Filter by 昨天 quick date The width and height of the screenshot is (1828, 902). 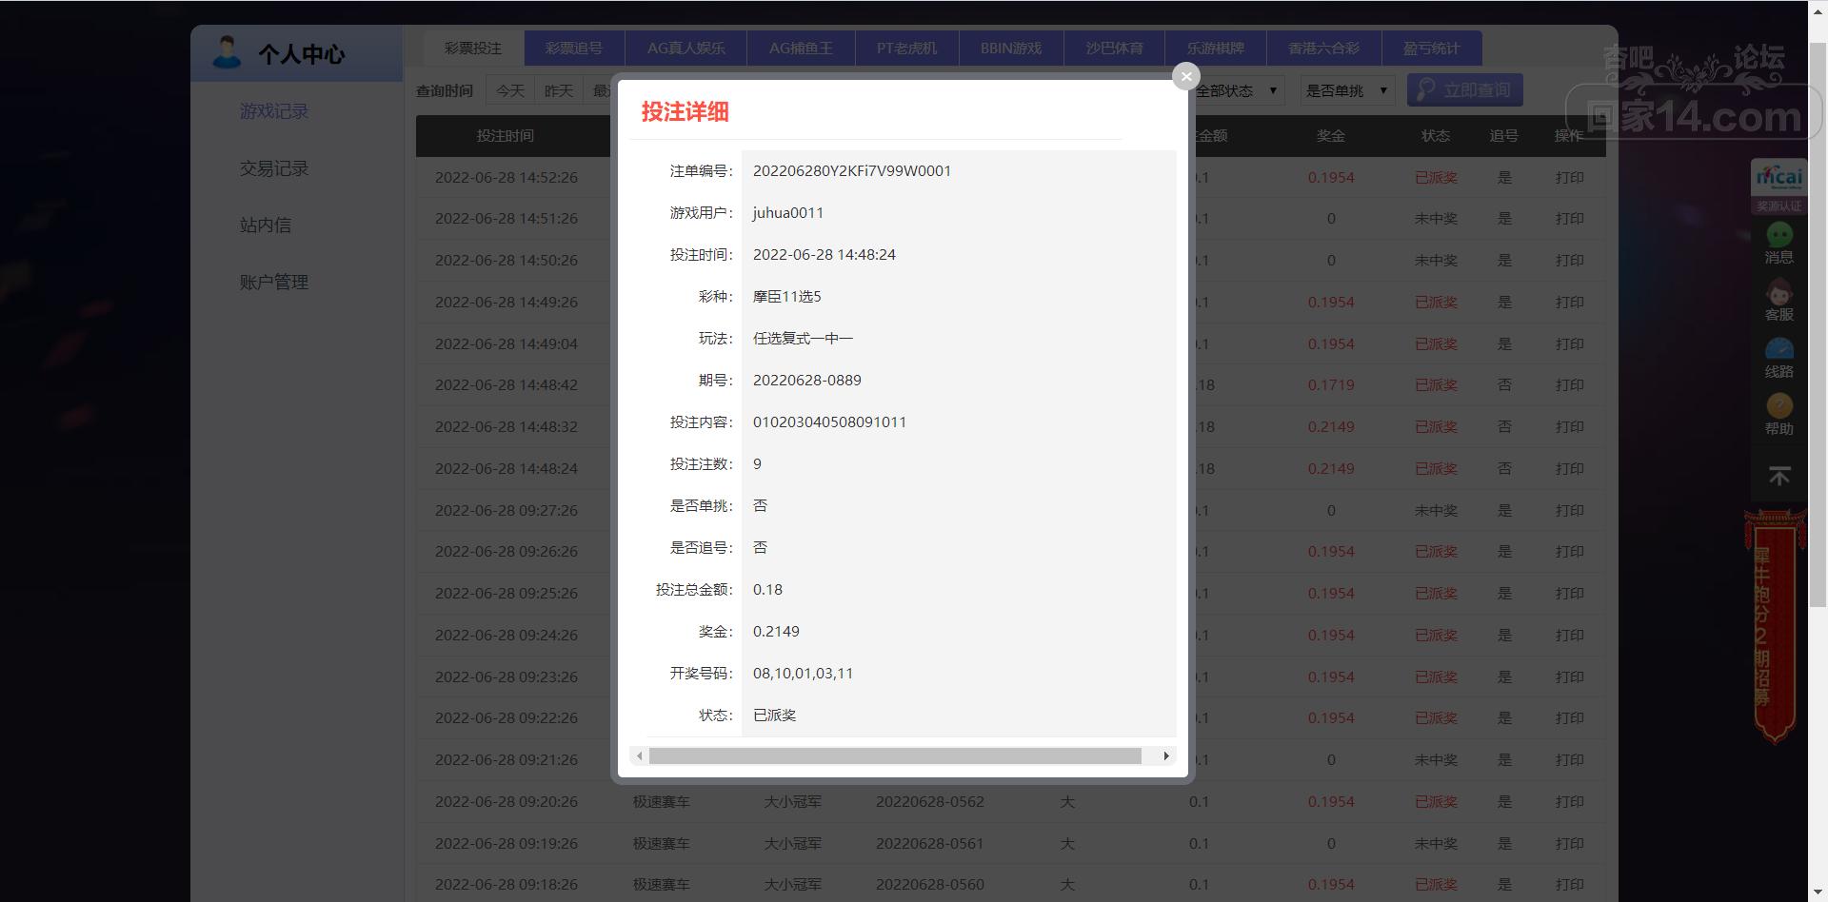559,90
